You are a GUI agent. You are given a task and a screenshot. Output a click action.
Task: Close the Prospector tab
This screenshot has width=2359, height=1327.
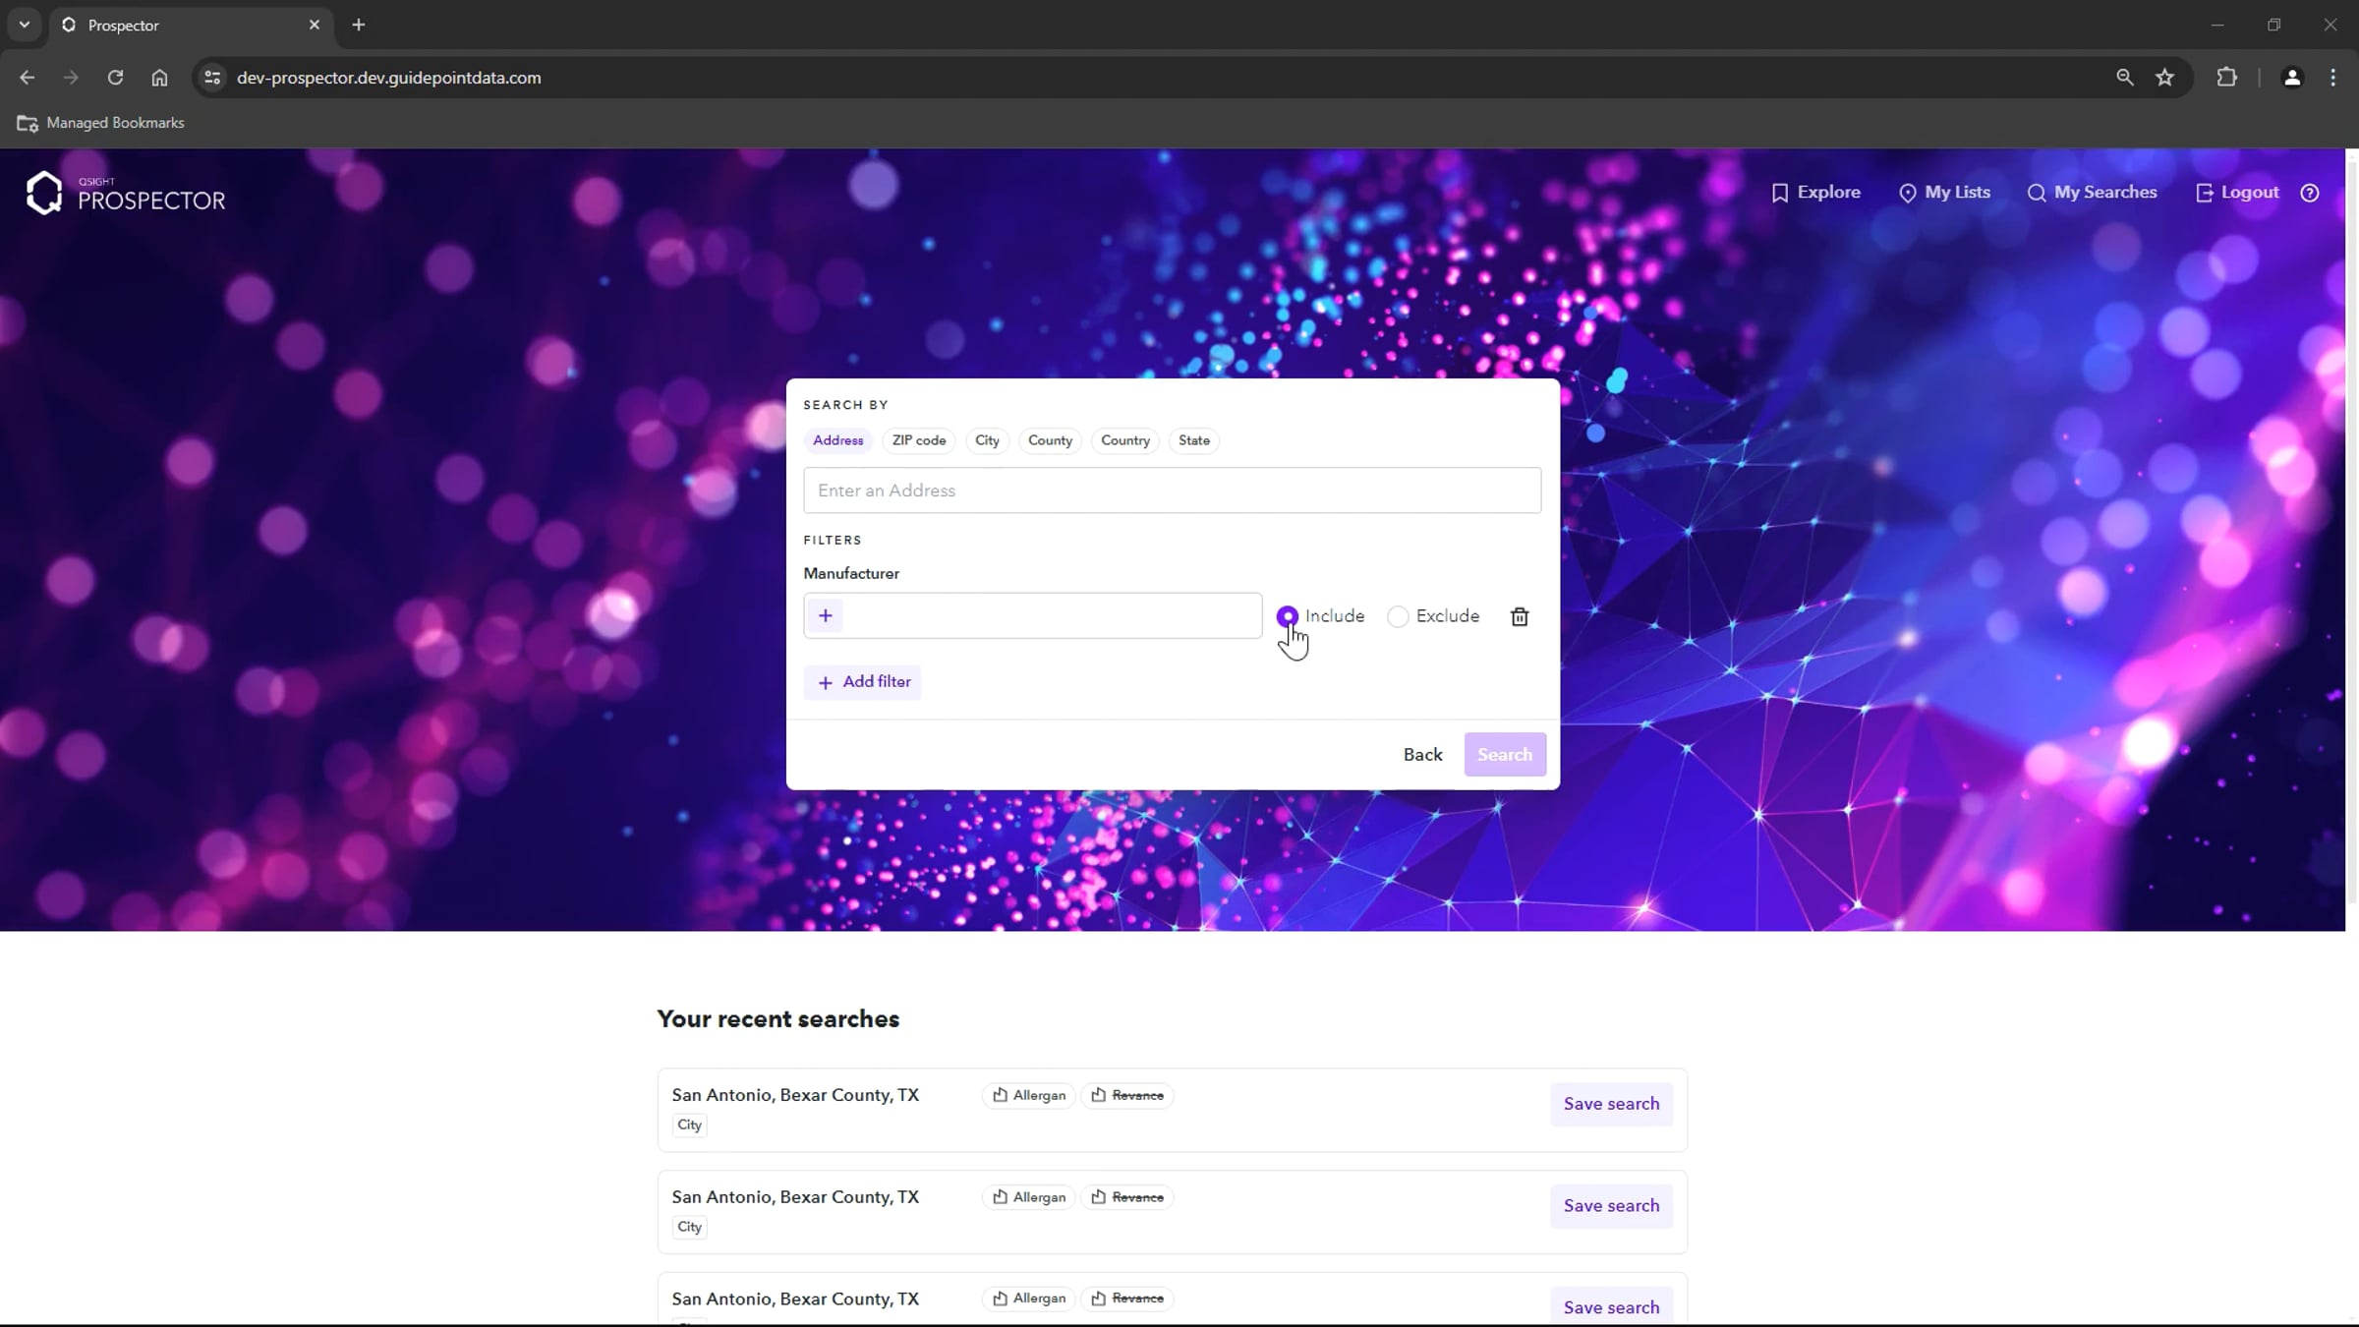(x=315, y=25)
